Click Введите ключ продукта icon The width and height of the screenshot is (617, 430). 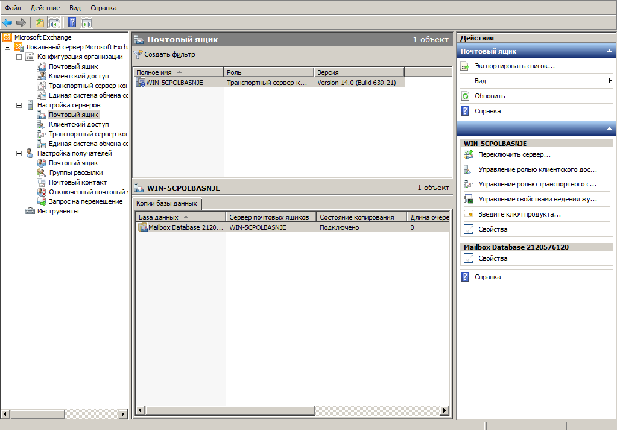click(x=468, y=214)
